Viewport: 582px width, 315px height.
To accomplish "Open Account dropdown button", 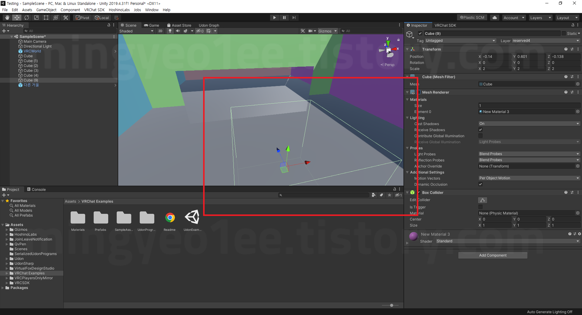I will 514,18.
